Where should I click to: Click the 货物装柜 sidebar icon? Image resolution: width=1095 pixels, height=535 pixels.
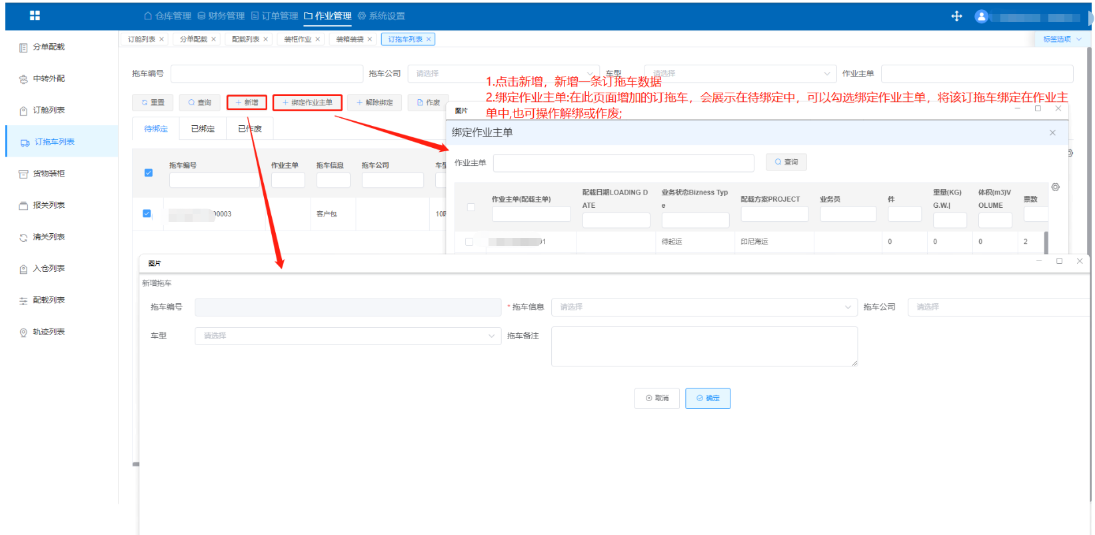click(x=23, y=174)
